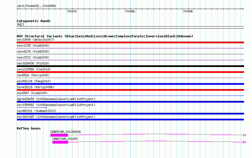Screen dimensions: 252x158
Task: Click the blue bar for esv992234
Action: [x=130, y=84]
